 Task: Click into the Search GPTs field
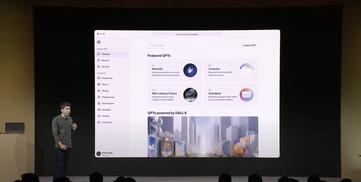tap(193, 45)
